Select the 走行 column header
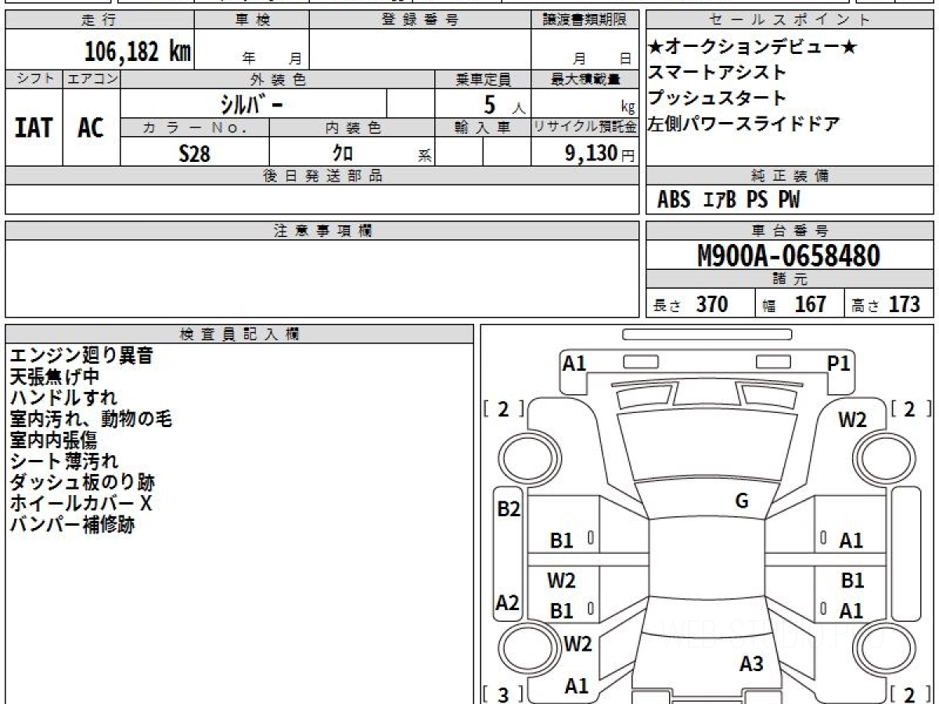The image size is (939, 704). pos(99,20)
